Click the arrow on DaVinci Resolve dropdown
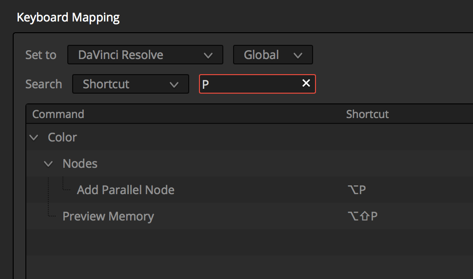The width and height of the screenshot is (473, 279). tap(208, 55)
